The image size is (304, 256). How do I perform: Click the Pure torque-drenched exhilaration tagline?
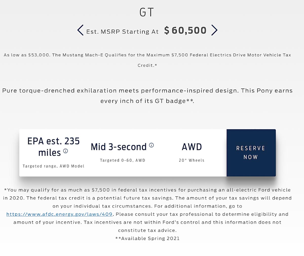click(x=147, y=91)
